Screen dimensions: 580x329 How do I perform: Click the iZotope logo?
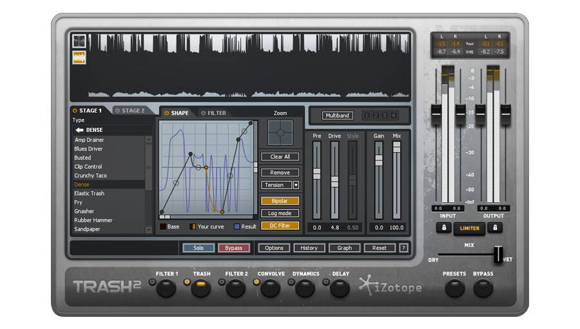tap(391, 286)
